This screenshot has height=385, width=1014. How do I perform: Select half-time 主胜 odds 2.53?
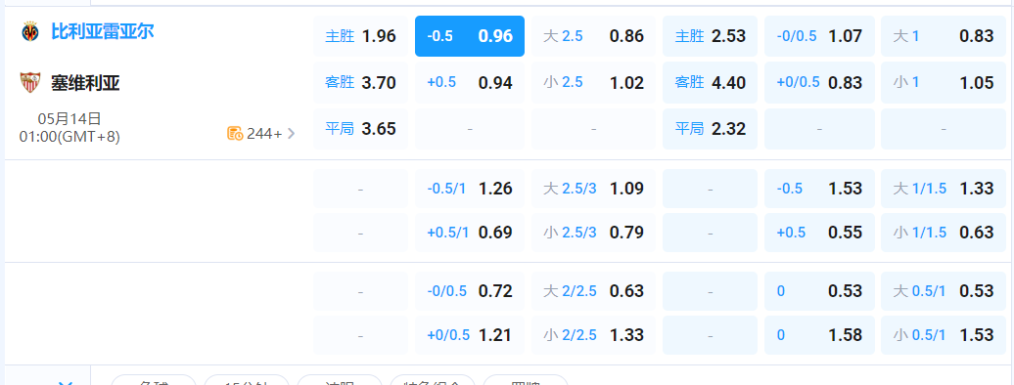tap(710, 36)
